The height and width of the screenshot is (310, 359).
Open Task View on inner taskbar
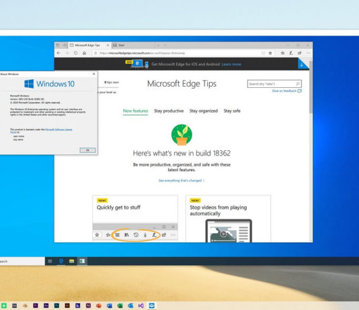click(50, 261)
